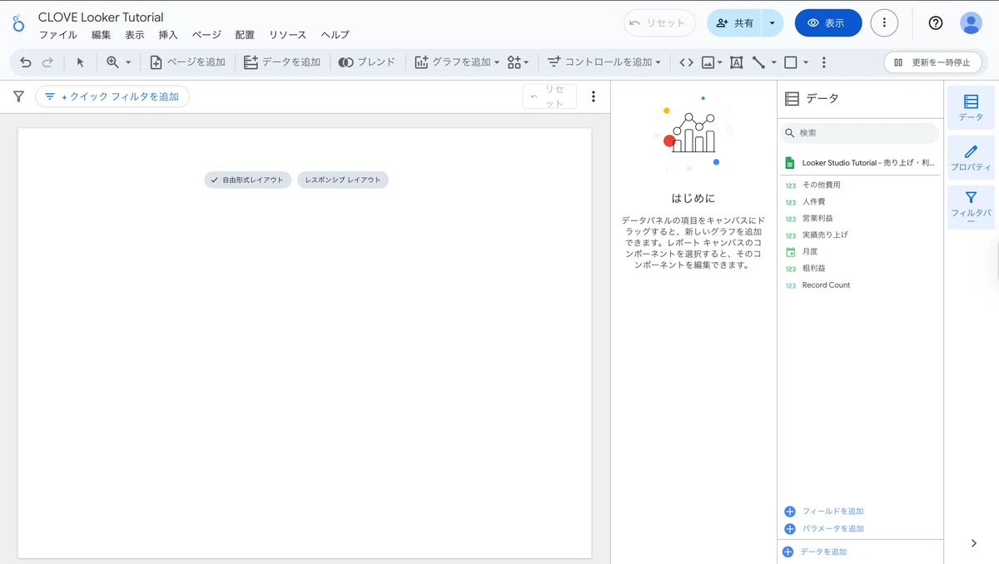Screen dimensions: 999x564
Task: Open the share options dropdown arrow
Action: 773,23
